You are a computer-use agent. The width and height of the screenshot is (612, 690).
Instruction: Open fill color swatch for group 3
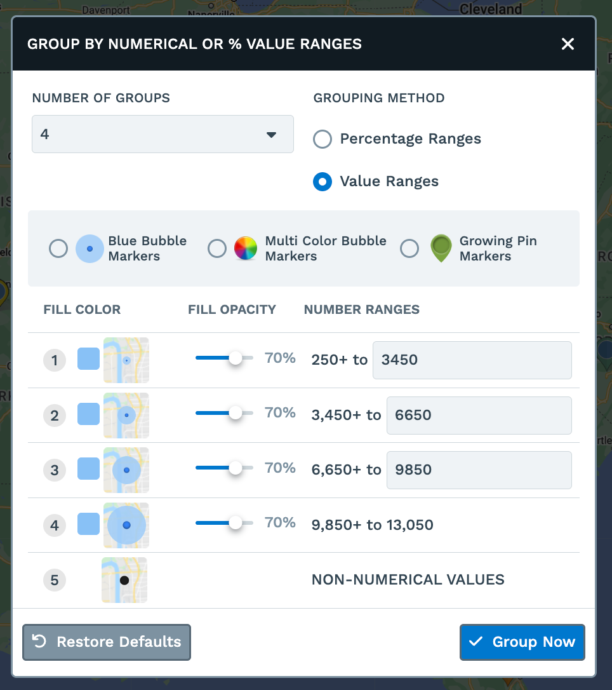[88, 468]
